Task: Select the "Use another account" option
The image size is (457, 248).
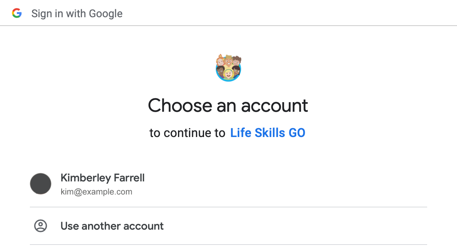Action: pyautogui.click(x=112, y=226)
